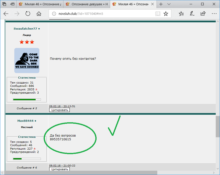Show site information icon in address bar
This screenshot has width=220, height=175.
(53, 14)
